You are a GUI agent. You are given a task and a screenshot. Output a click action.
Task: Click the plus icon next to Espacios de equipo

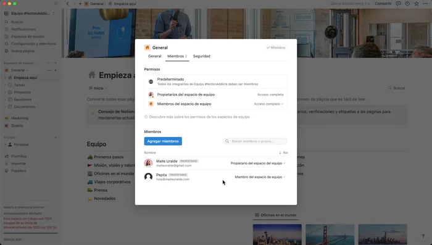tap(56, 63)
